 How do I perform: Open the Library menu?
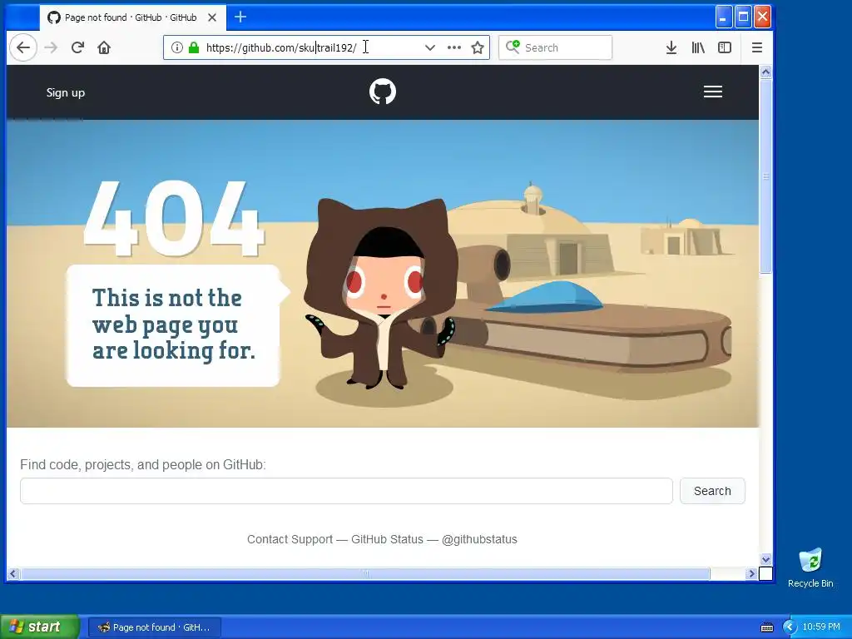click(698, 47)
